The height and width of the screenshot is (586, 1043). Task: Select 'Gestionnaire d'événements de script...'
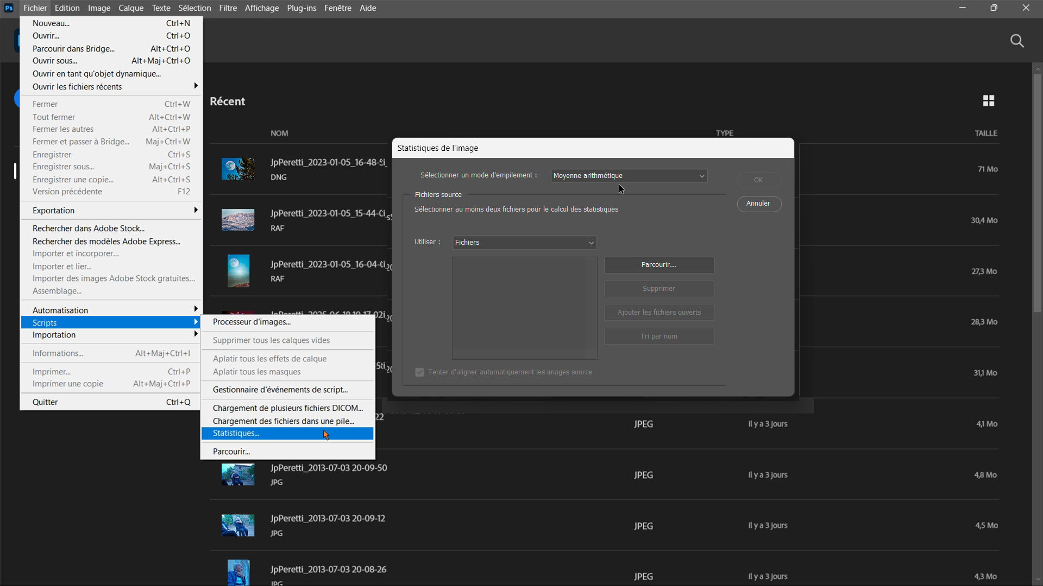point(287,390)
